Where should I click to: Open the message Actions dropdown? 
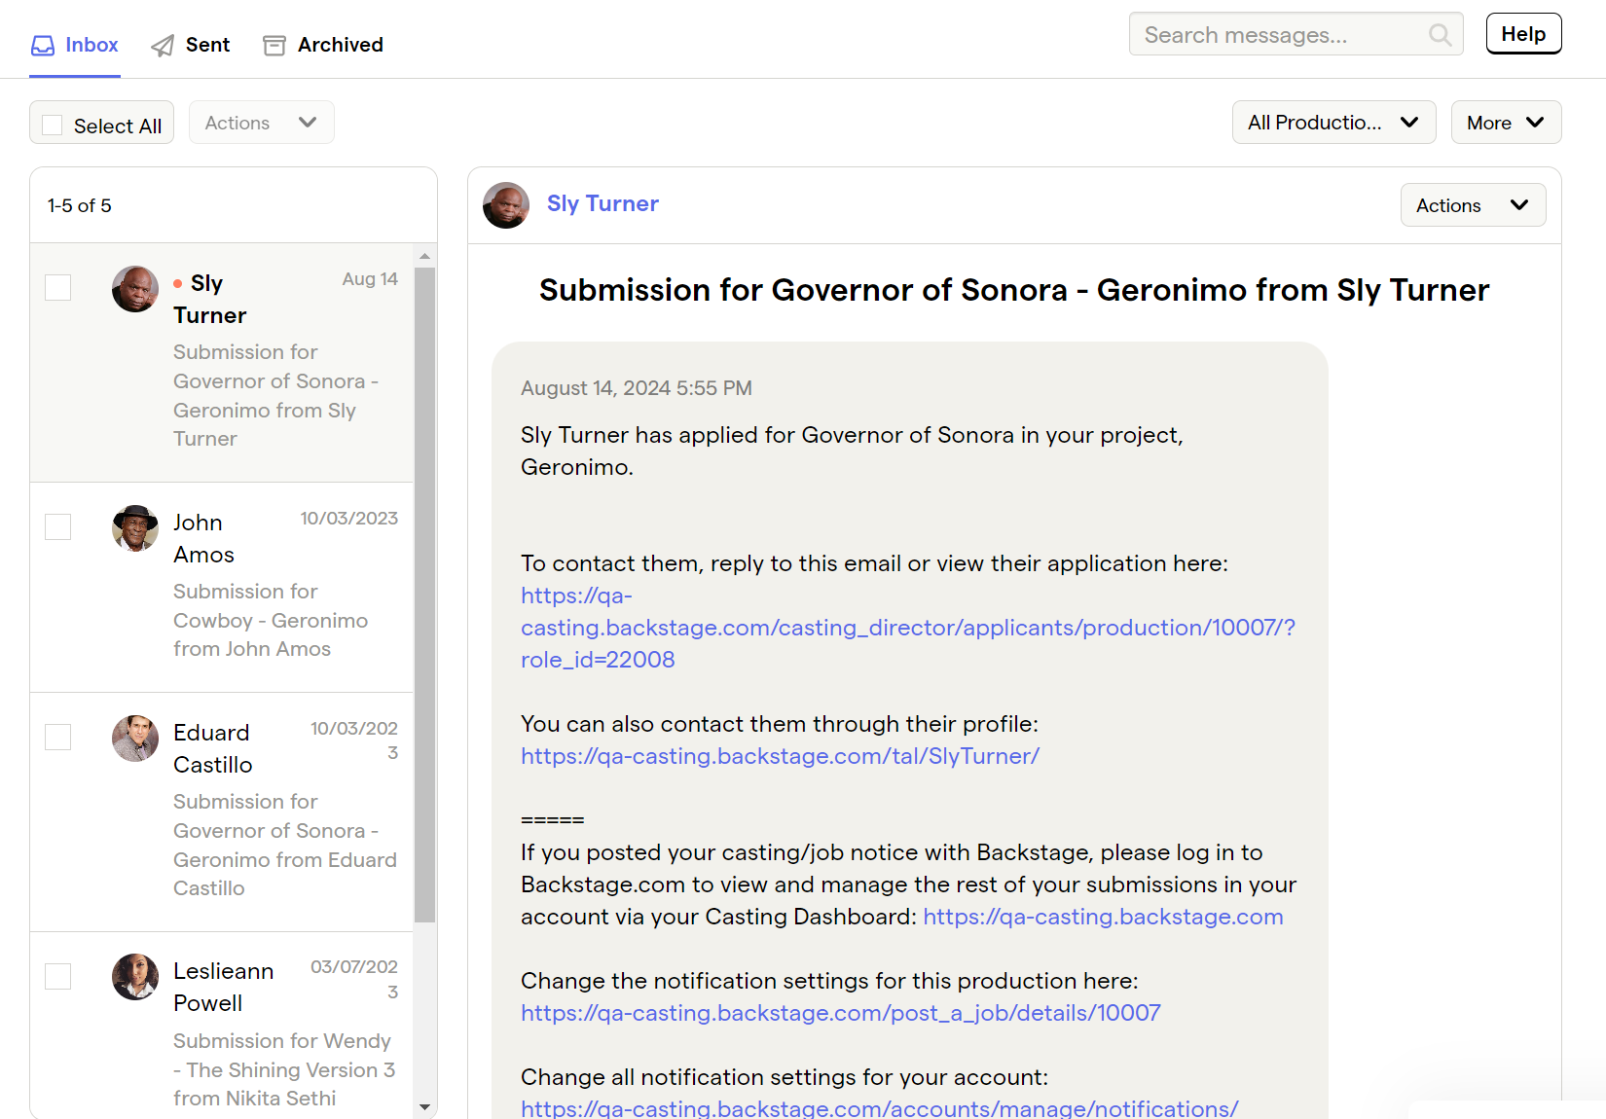pos(1473,205)
